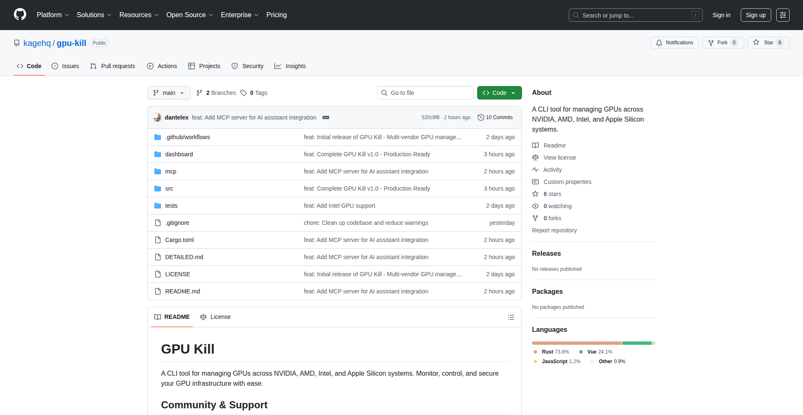Expand the Solutions menu

click(94, 15)
